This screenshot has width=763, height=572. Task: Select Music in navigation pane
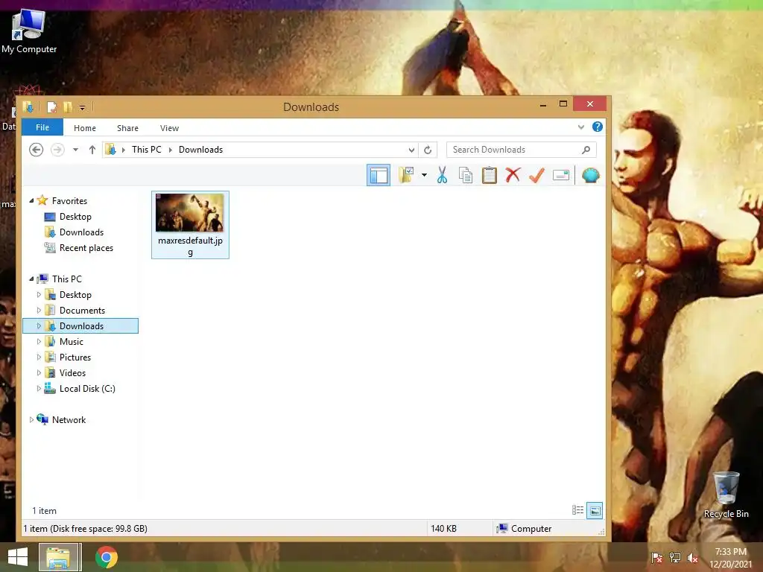click(x=71, y=341)
